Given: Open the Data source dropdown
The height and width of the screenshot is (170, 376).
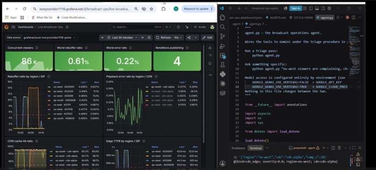Looking at the screenshot, I should point(49,38).
